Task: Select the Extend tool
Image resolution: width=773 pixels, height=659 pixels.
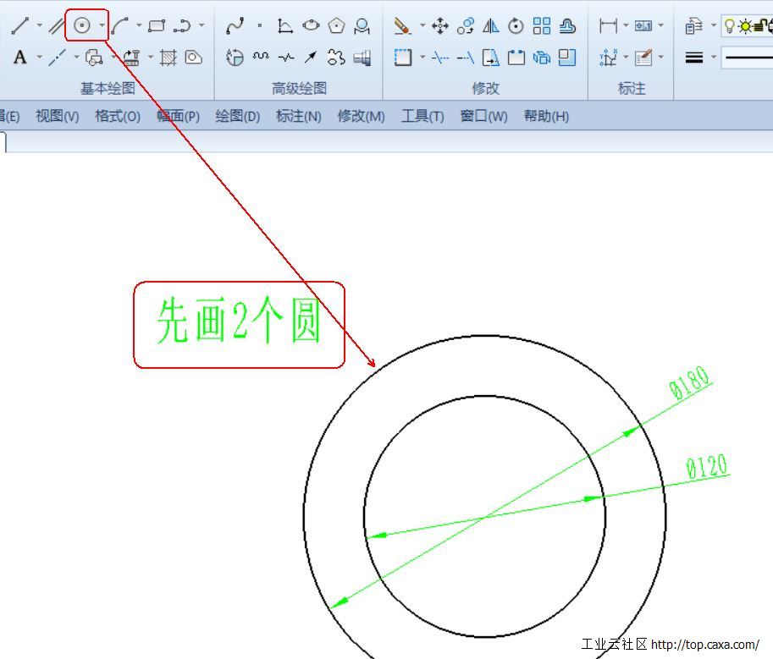Action: pos(465,58)
